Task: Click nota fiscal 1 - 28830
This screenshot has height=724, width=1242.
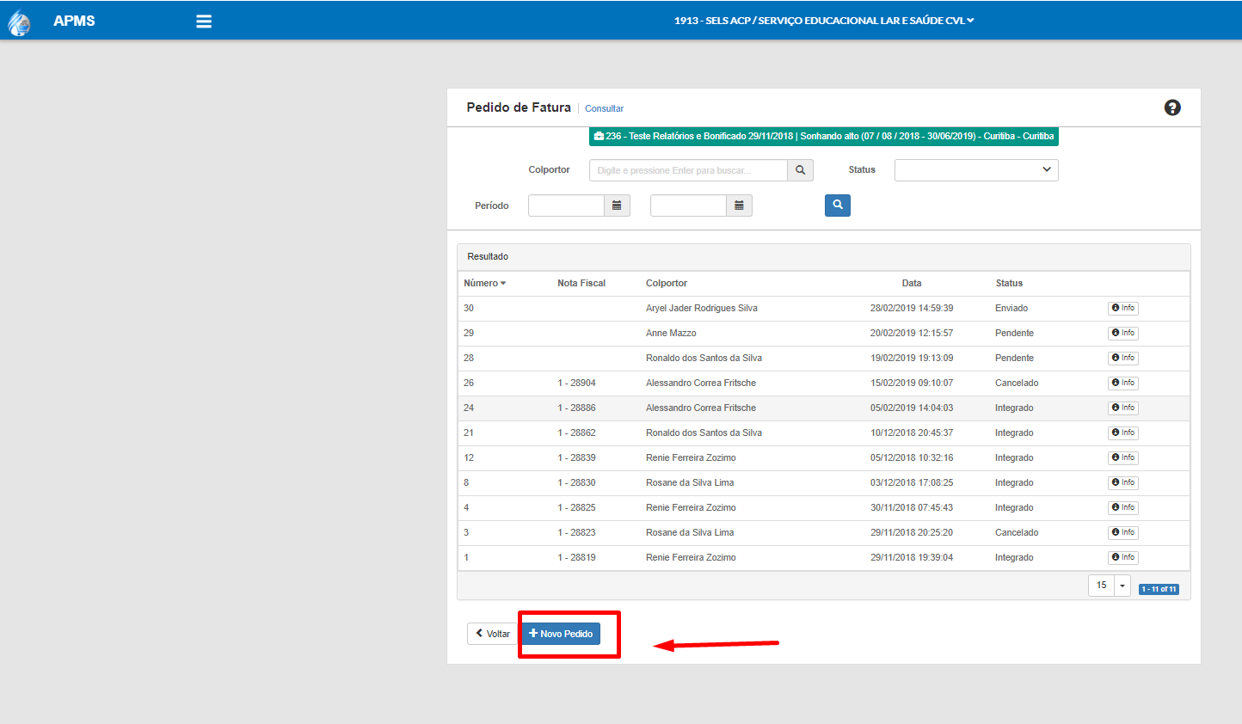Action: (x=576, y=482)
